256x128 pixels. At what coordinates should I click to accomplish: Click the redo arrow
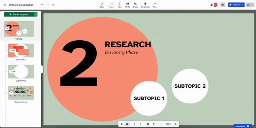pyautogui.click(x=47, y=5)
